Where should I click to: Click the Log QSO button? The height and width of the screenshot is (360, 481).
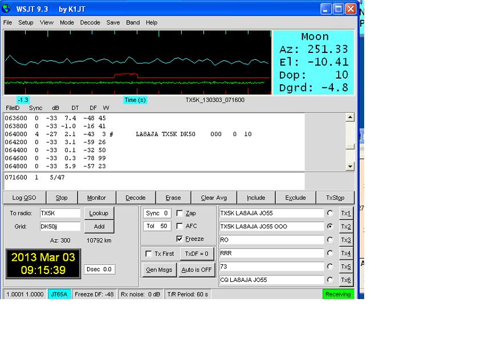pyautogui.click(x=25, y=198)
